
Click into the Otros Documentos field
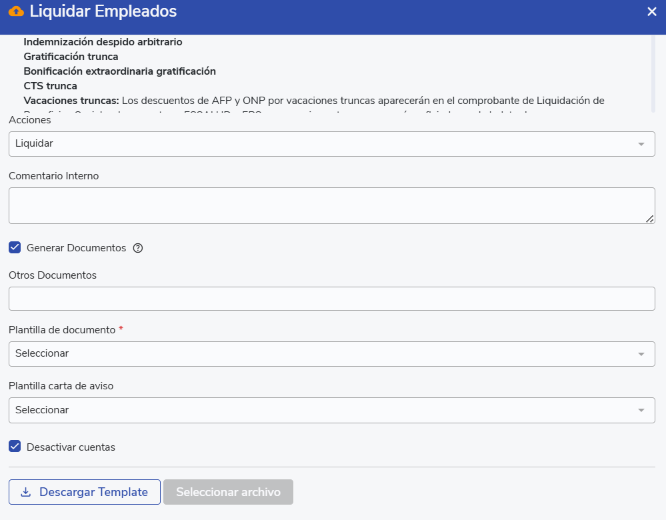[331, 299]
